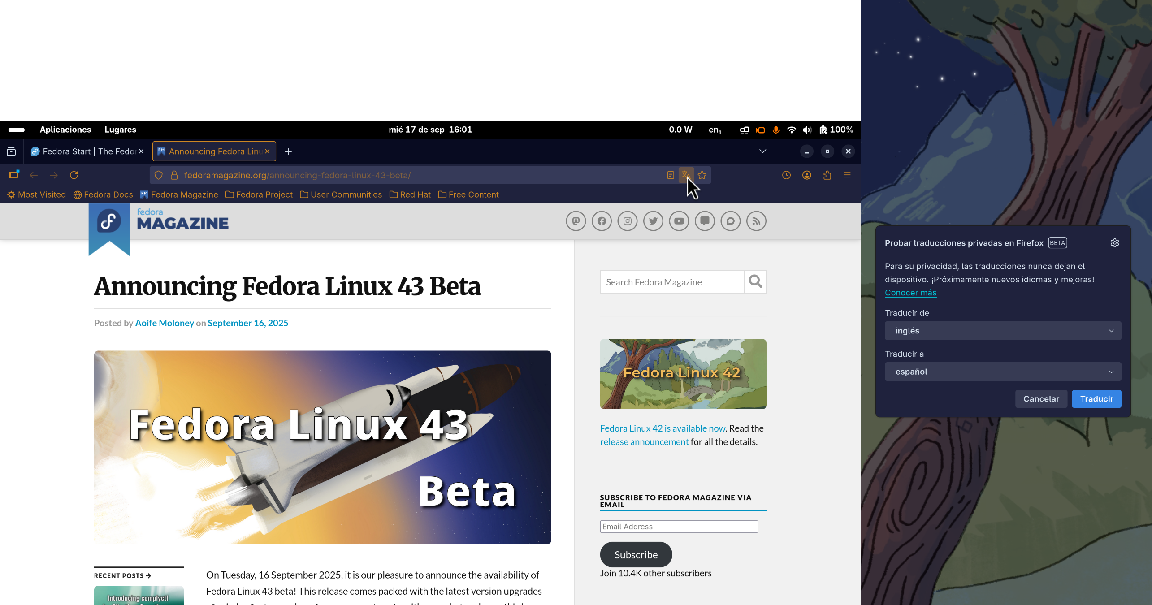The image size is (1152, 605).
Task: Reload the current page
Action: coord(74,175)
